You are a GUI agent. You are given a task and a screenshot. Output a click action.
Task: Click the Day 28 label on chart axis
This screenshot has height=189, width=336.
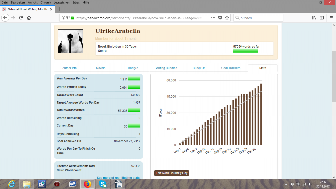[251, 151]
